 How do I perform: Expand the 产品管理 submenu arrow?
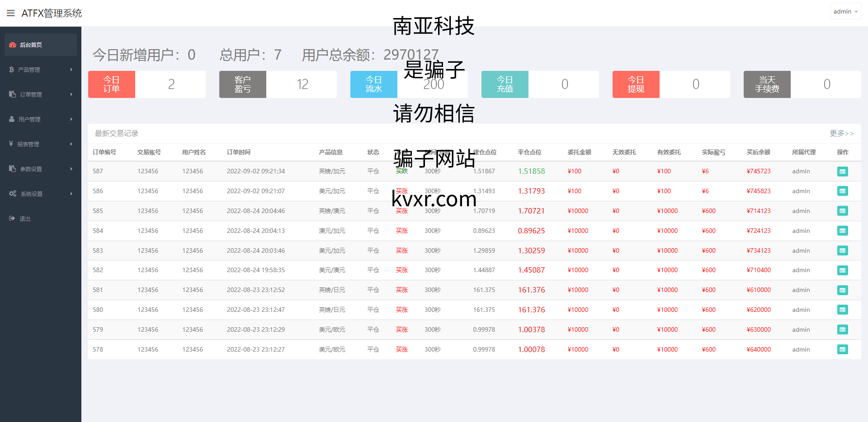(x=71, y=70)
